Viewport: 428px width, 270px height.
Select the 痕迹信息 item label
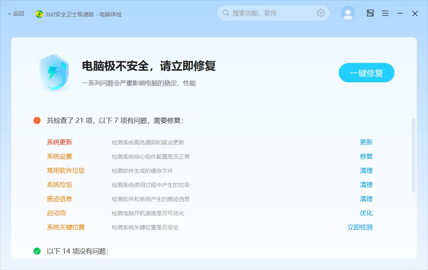[60, 199]
